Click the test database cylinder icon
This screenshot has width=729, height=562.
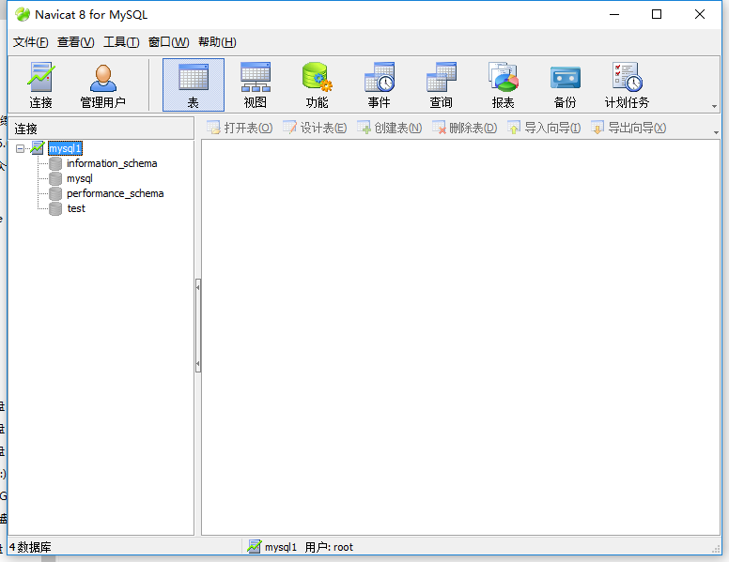coord(55,208)
